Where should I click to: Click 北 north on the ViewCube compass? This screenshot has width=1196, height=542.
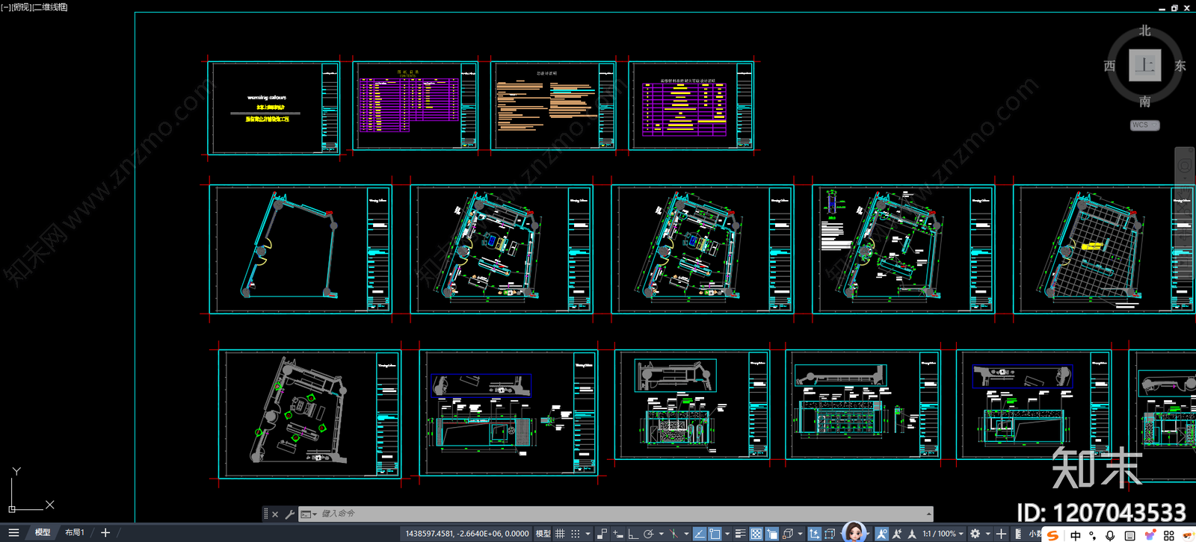pyautogui.click(x=1144, y=31)
